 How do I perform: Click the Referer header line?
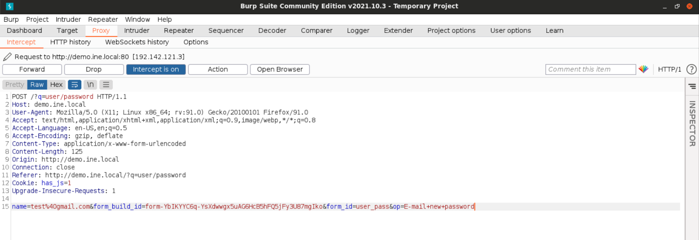point(99,175)
